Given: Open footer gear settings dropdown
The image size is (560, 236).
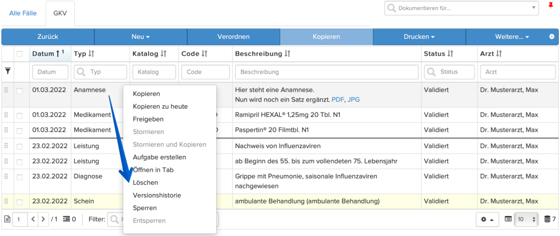Looking at the screenshot, I should tap(487, 219).
